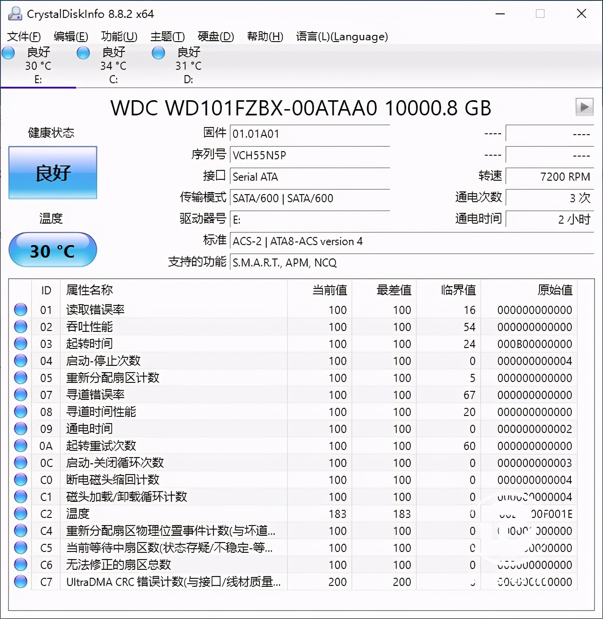The height and width of the screenshot is (619, 603).
Task: Select the 无法修正的扇区总数 attribute row
Action: pyautogui.click(x=119, y=564)
